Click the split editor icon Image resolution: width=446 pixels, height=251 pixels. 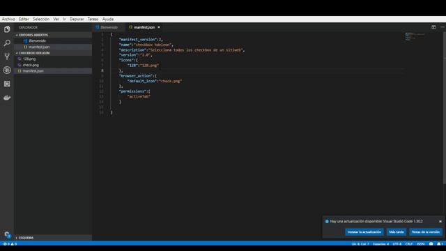coord(433,27)
